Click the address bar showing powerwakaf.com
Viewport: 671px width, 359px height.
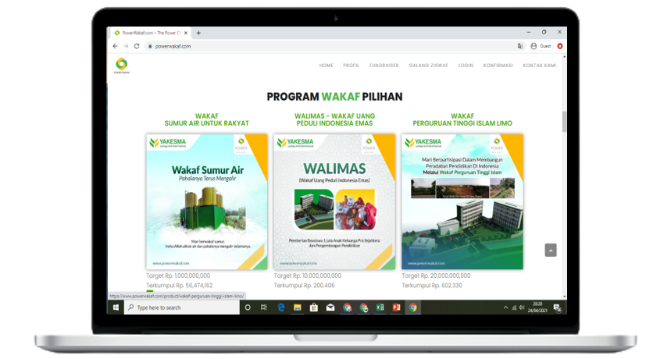point(312,46)
